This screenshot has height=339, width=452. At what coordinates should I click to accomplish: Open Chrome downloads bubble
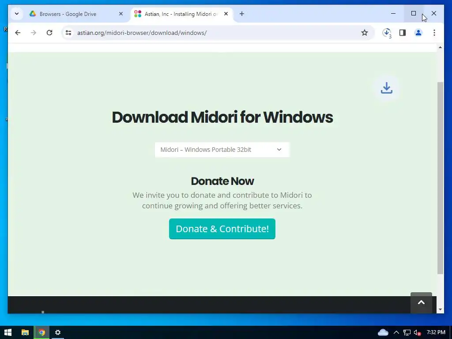pyautogui.click(x=387, y=33)
